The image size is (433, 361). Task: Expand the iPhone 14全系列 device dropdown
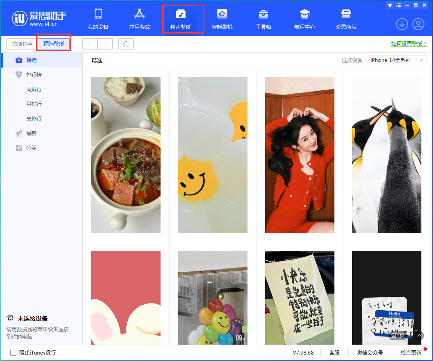point(397,60)
